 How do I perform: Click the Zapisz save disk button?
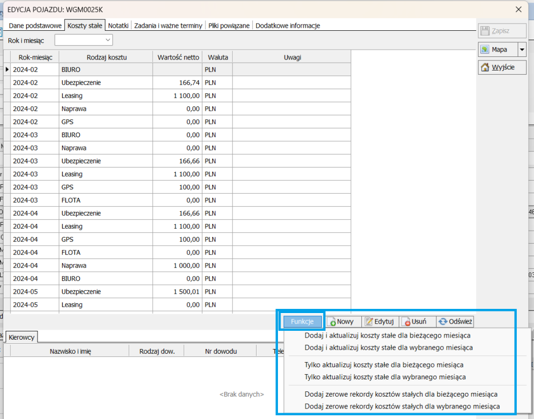coord(502,31)
